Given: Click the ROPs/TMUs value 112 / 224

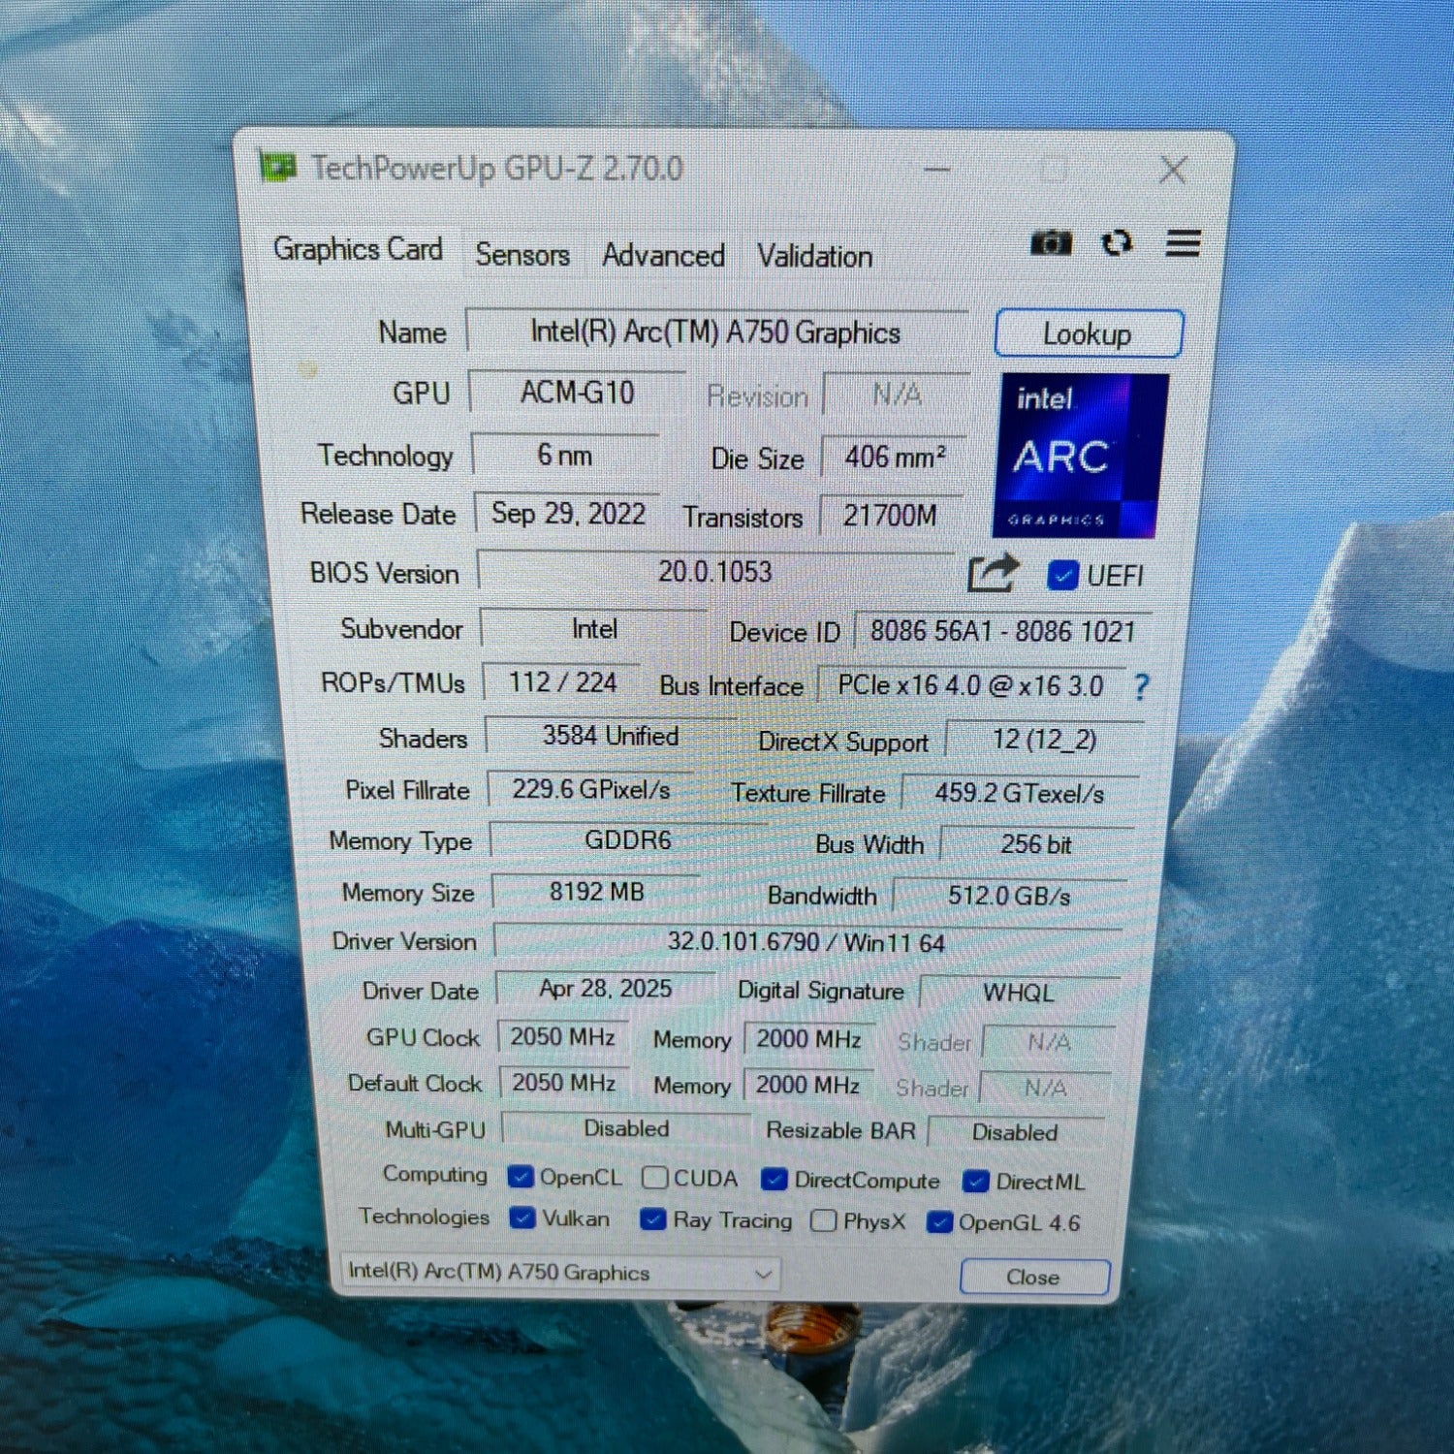Looking at the screenshot, I should click(562, 682).
